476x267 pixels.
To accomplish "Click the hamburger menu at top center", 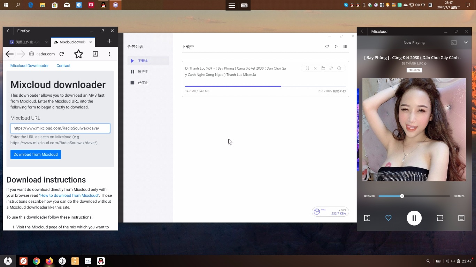I will [232, 5].
